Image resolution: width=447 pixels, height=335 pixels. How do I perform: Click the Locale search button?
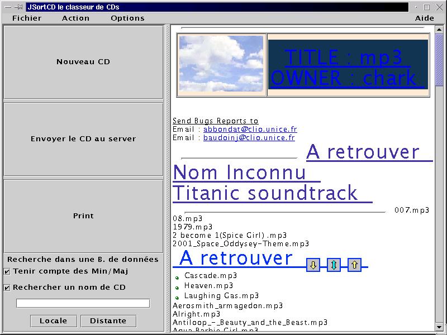pyautogui.click(x=54, y=321)
